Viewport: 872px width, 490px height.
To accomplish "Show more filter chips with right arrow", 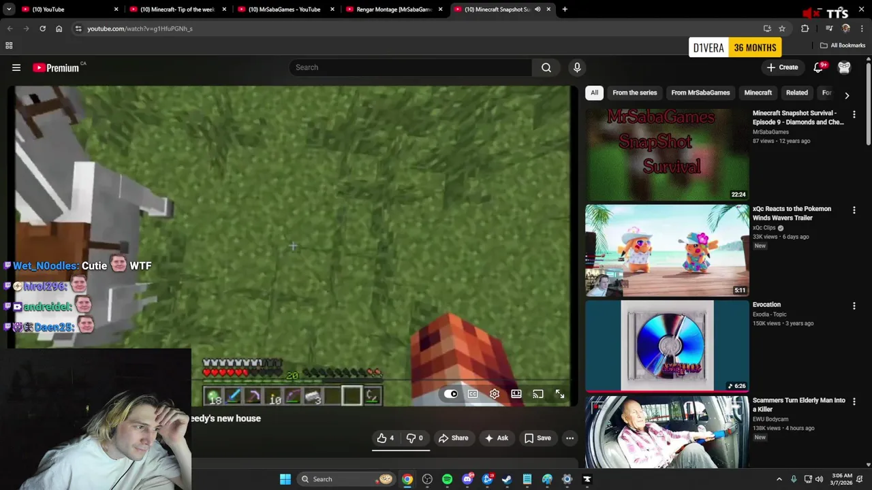I will point(847,95).
